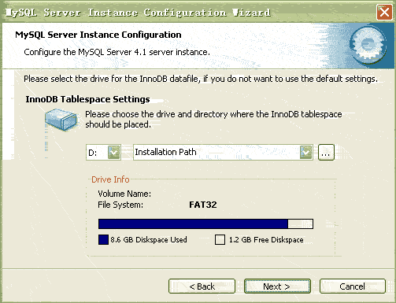Viewport: 396px width, 303px height.
Task: Click the blue used diskspace legend square
Action: coord(103,239)
